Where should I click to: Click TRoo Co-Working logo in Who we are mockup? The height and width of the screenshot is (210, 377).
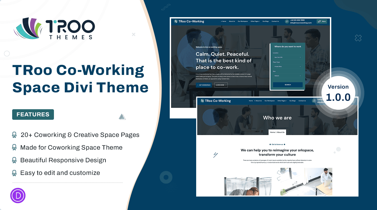(x=216, y=101)
